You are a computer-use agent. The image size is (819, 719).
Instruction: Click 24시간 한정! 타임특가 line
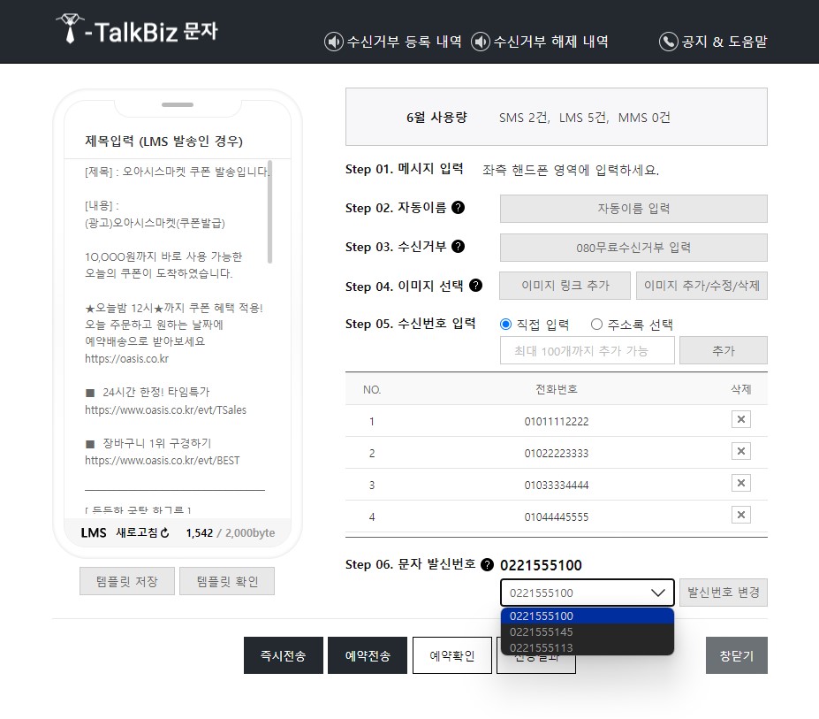[148, 392]
